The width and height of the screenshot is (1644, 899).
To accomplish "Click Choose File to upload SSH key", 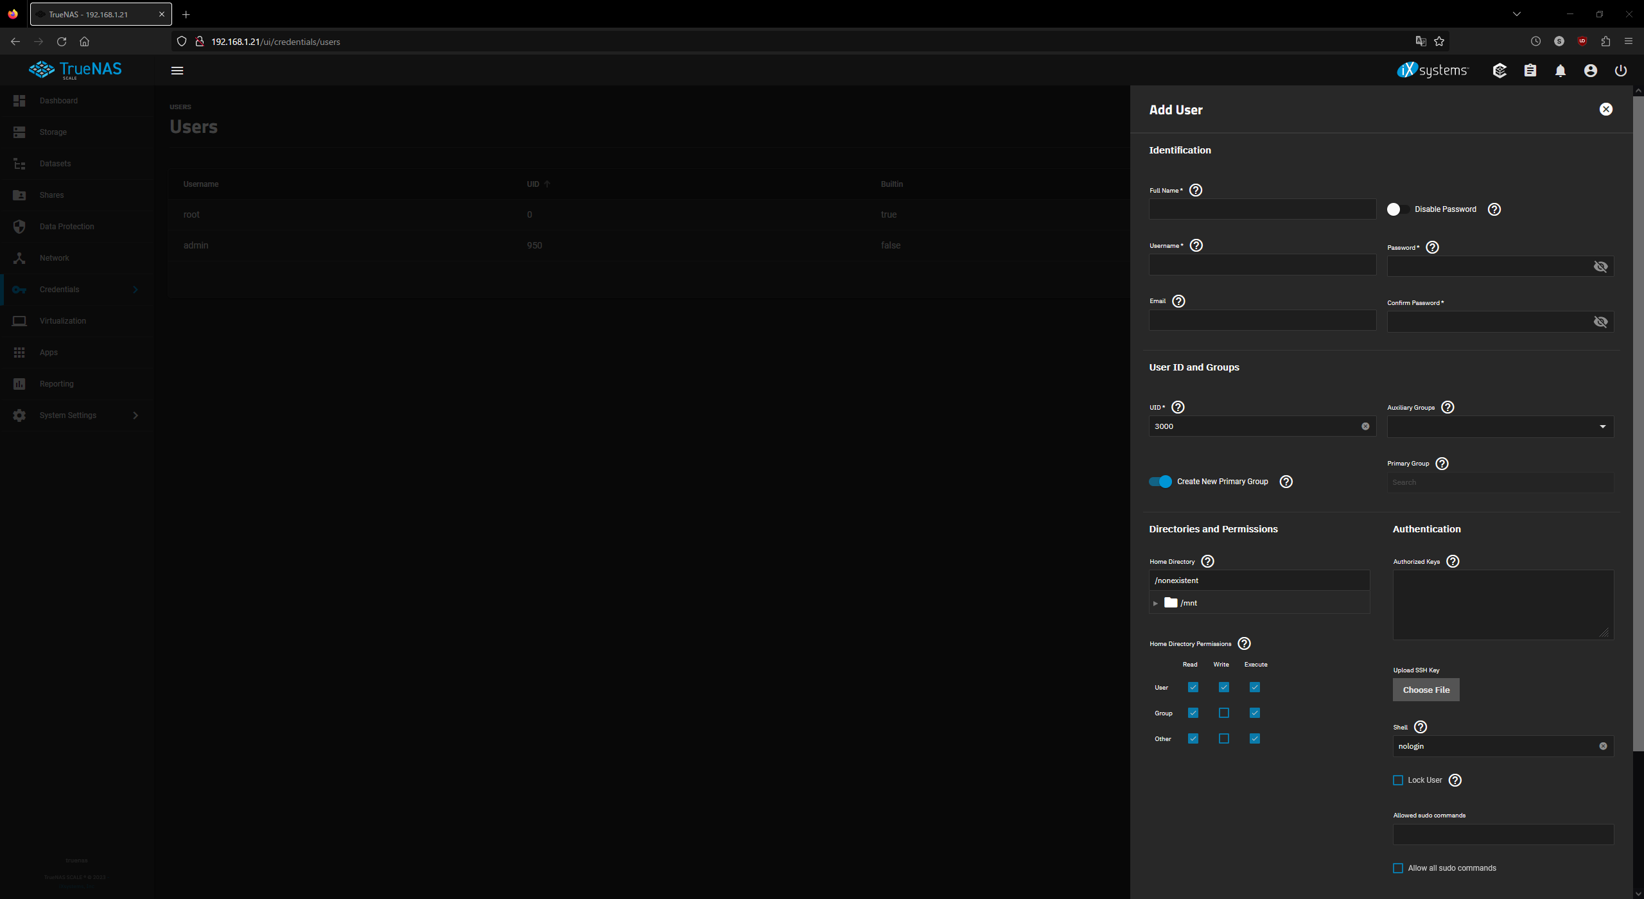I will (1426, 689).
